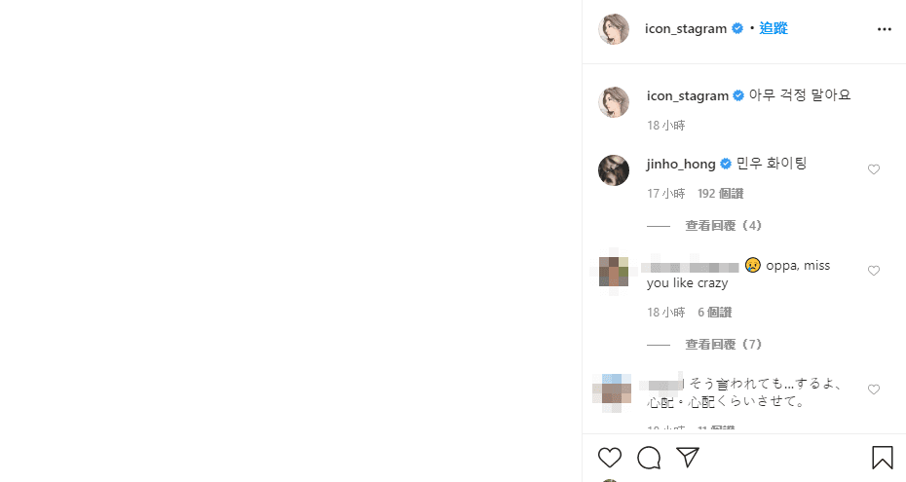Image resolution: width=906 pixels, height=482 pixels.
Task: Follow icon_stagram with 追蹤 link
Action: 774,28
